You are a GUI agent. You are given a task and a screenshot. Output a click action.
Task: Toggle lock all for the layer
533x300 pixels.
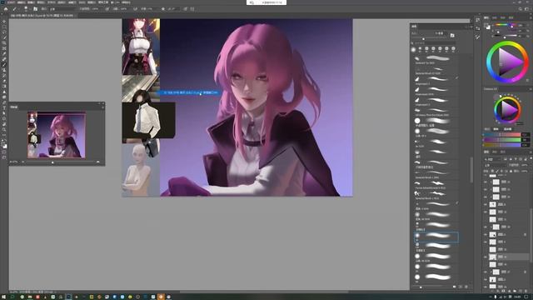[511, 171]
